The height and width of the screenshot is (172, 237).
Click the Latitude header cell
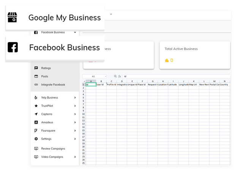click(173, 84)
